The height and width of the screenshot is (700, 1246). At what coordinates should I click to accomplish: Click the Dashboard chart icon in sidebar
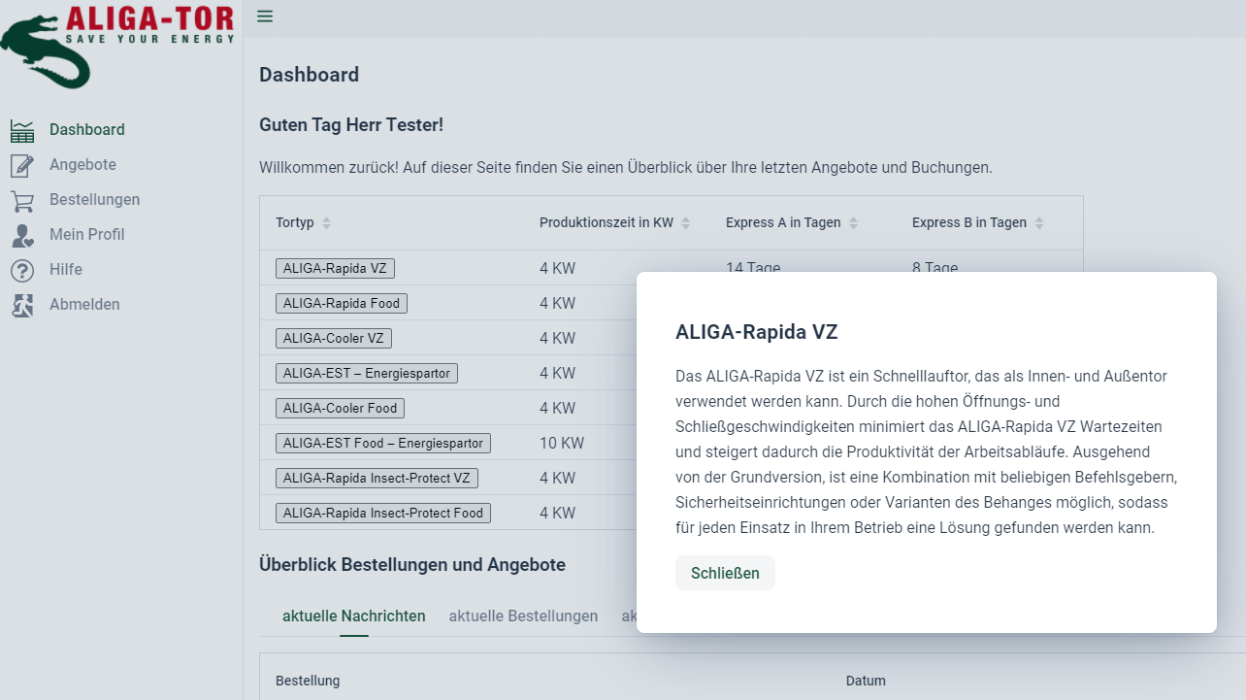pos(22,130)
